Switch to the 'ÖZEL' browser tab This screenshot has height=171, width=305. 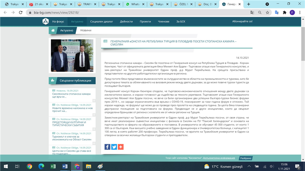tap(183, 4)
